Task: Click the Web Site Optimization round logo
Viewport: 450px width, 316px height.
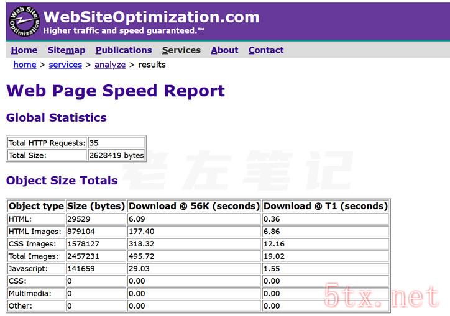Action: coord(24,21)
